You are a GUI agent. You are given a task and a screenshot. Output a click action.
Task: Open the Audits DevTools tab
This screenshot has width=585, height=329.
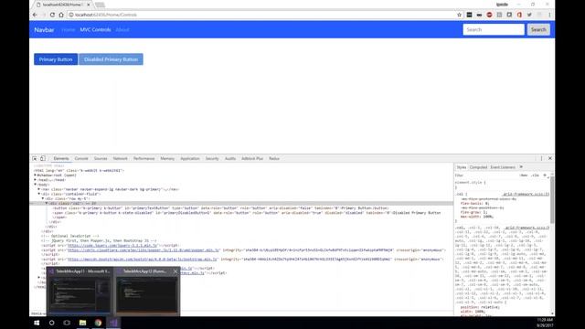230,158
